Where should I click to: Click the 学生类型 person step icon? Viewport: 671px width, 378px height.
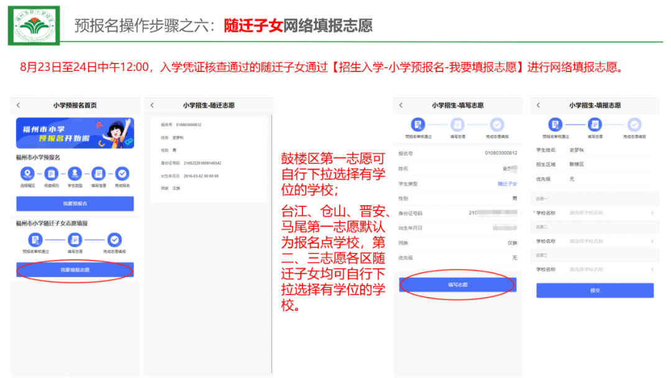75,173
